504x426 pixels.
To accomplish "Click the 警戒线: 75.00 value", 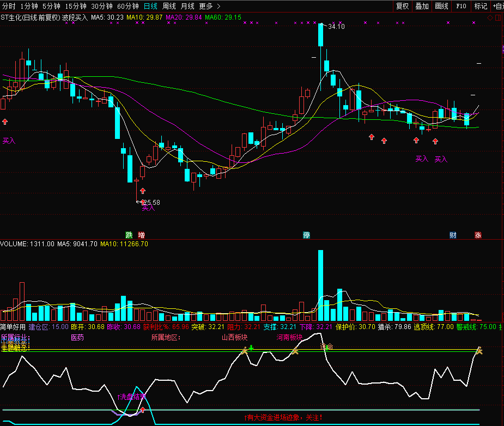I will tap(476, 327).
